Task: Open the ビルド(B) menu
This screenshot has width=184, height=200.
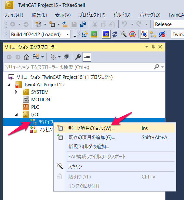Action: 122,15
